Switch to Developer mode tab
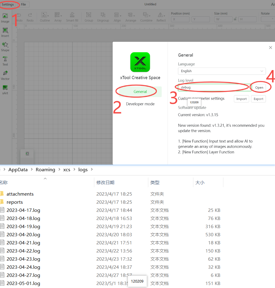This screenshot has height=288, width=275. tap(140, 104)
